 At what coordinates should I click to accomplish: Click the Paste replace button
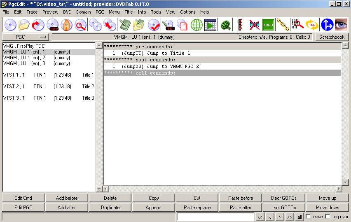pos(197,208)
